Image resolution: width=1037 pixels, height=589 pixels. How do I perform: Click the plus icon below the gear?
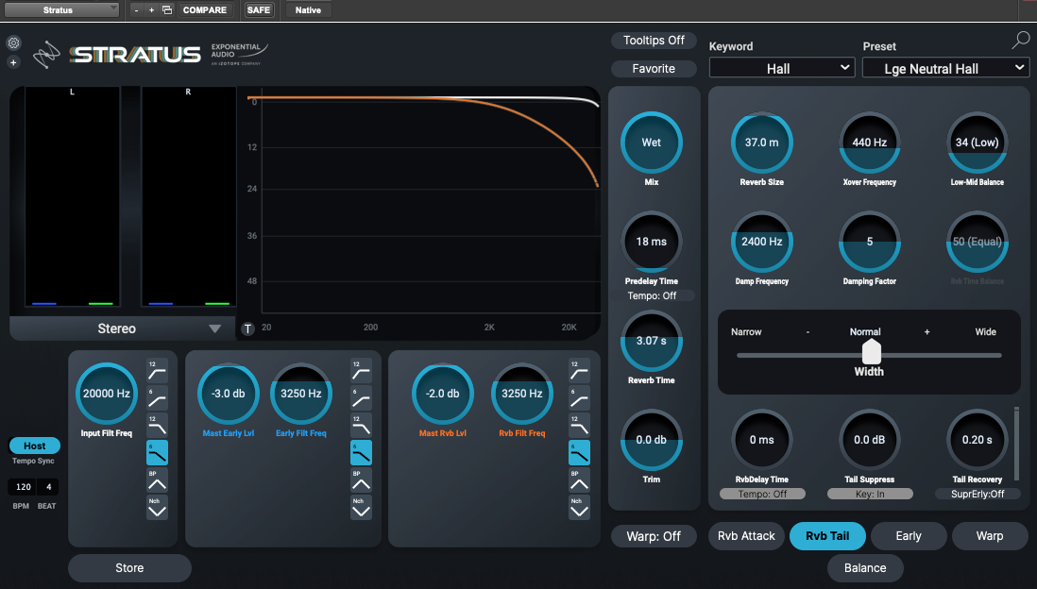(13, 62)
